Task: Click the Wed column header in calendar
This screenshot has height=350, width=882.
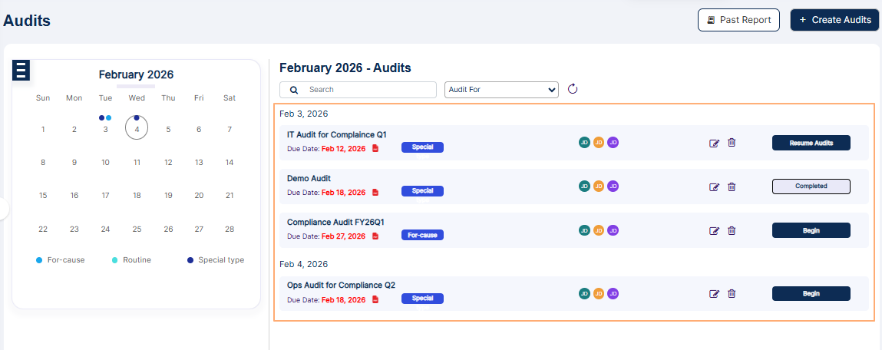Action: coord(137,98)
